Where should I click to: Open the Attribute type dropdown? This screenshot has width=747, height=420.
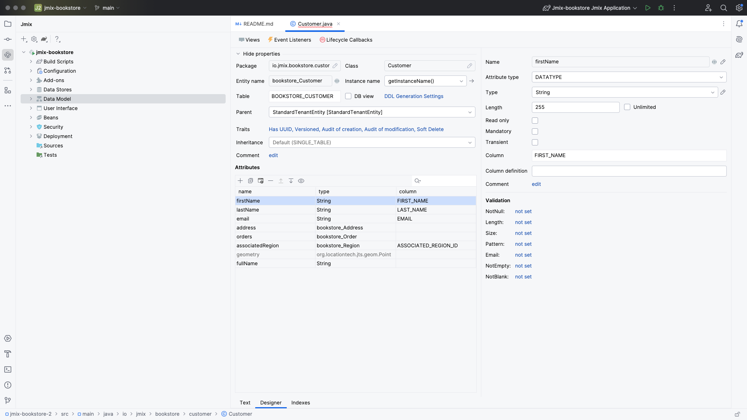[x=629, y=77]
